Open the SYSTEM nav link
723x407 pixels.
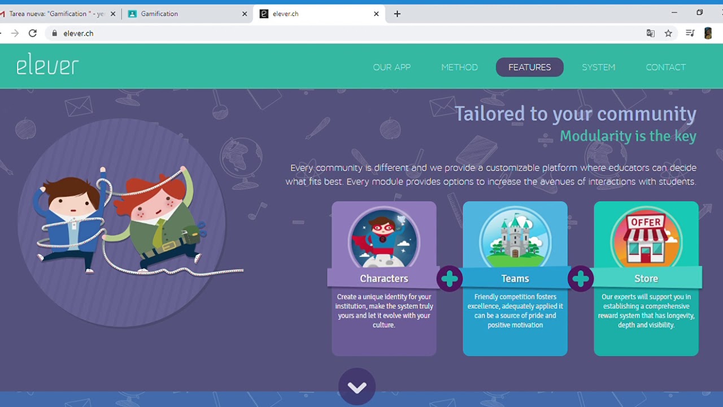pyautogui.click(x=598, y=67)
